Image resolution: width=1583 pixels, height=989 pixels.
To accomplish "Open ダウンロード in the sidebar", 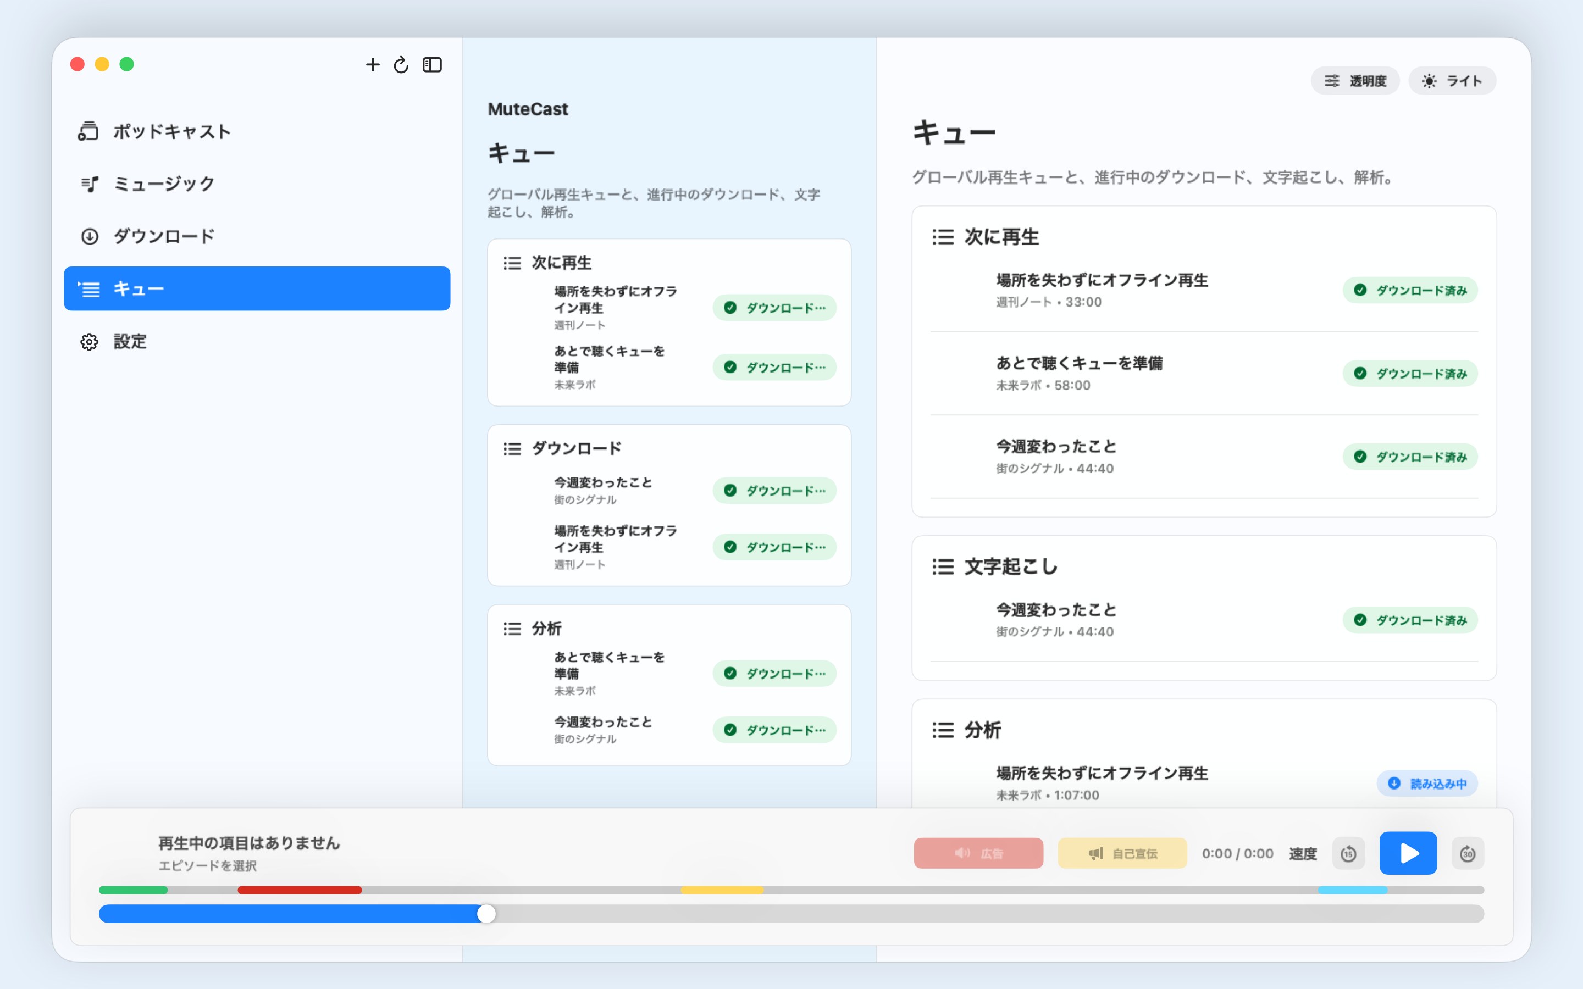I will [x=257, y=236].
